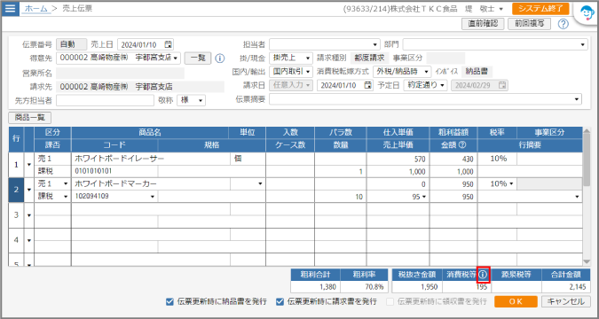Open row 1 menu arrow
Image resolution: width=599 pixels, height=319 pixels.
[28, 165]
